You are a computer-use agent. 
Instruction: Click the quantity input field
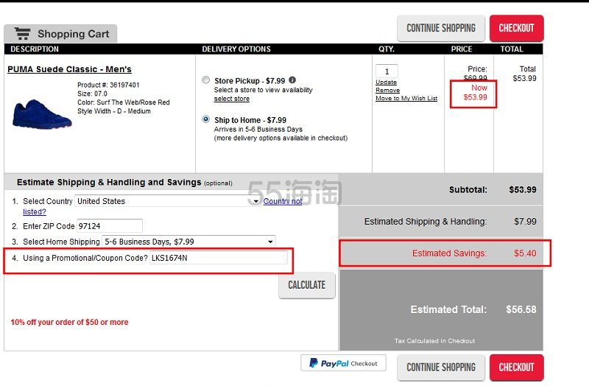pos(387,71)
